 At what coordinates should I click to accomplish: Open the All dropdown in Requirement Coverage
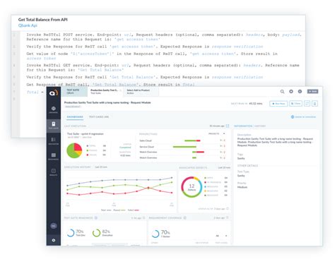[x=221, y=236]
